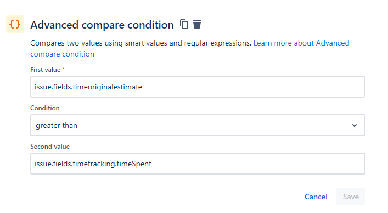This screenshot has width=388, height=213.
Task: Follow the wrapped 'compare condition' link text
Action: click(x=62, y=54)
